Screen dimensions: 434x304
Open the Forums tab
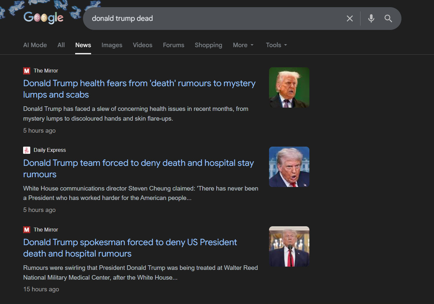click(173, 45)
